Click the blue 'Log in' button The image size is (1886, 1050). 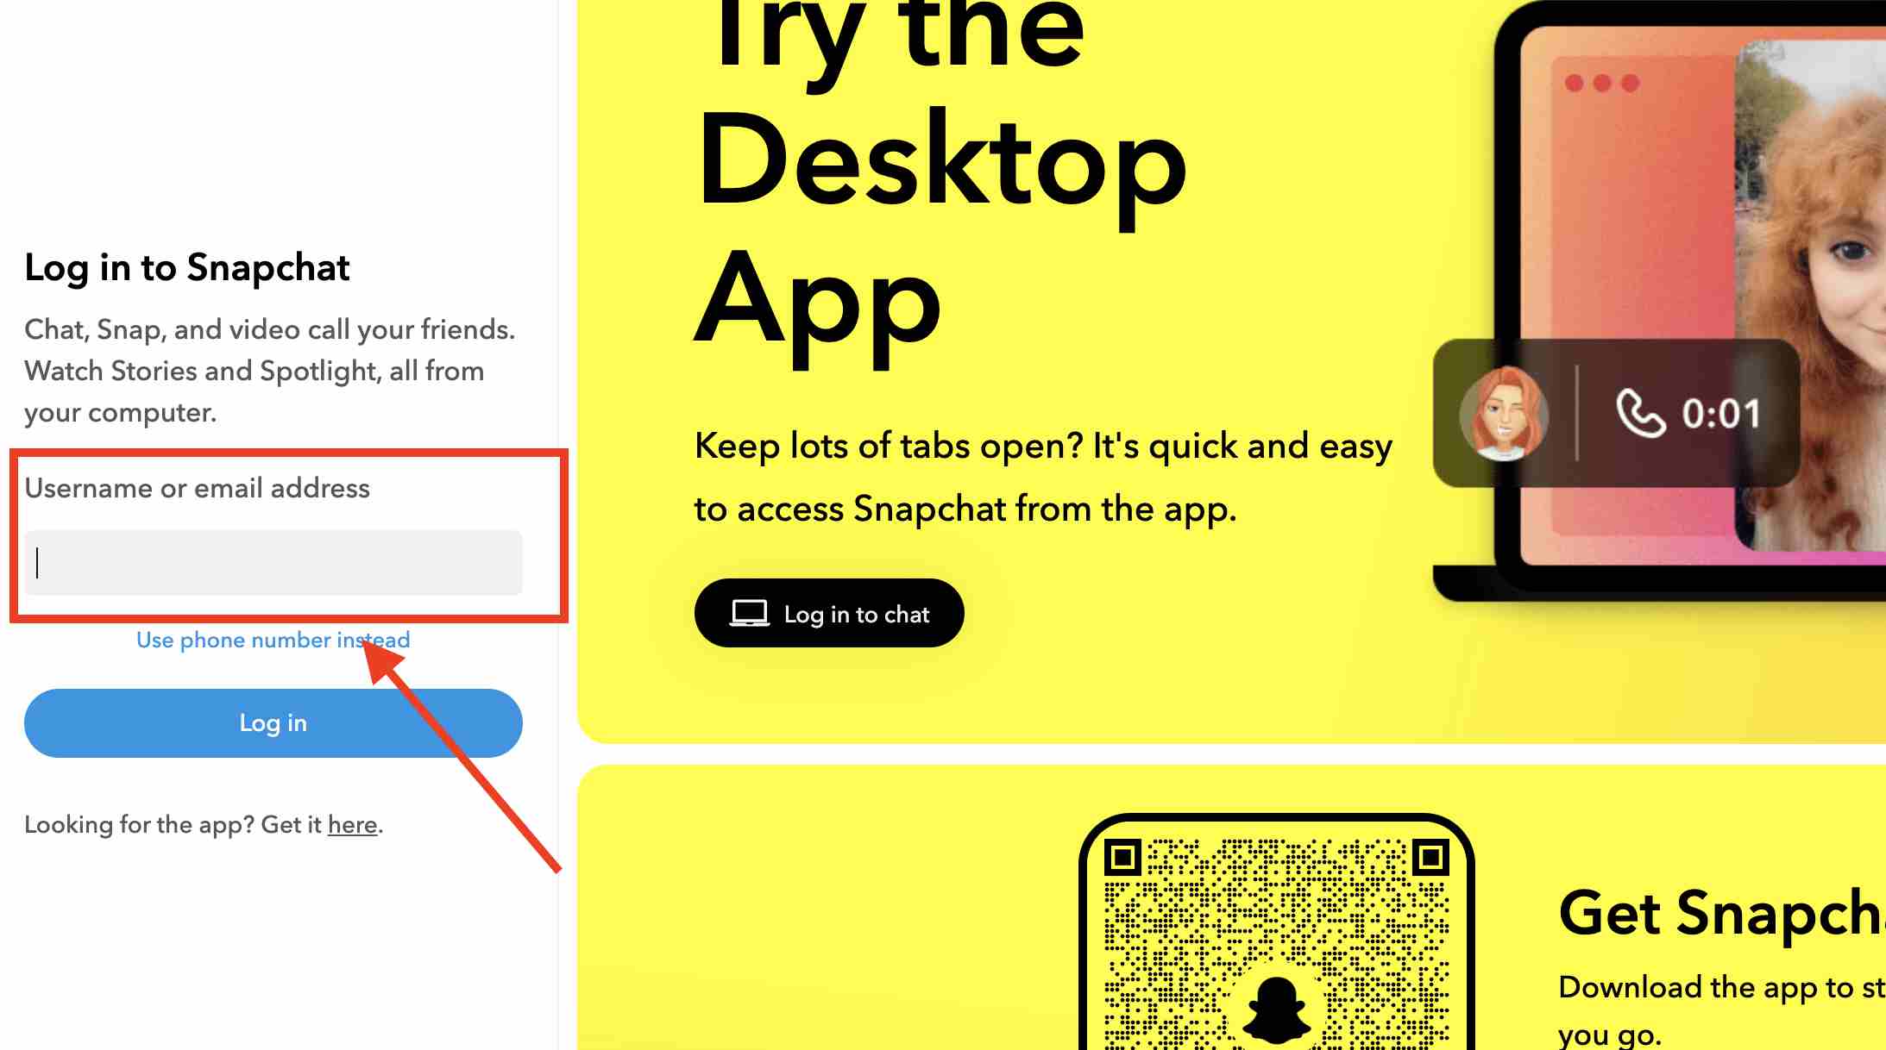pos(273,722)
